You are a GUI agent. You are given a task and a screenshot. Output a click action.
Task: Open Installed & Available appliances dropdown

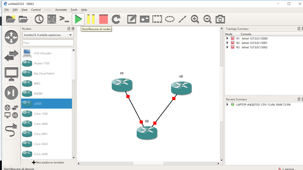(48, 35)
